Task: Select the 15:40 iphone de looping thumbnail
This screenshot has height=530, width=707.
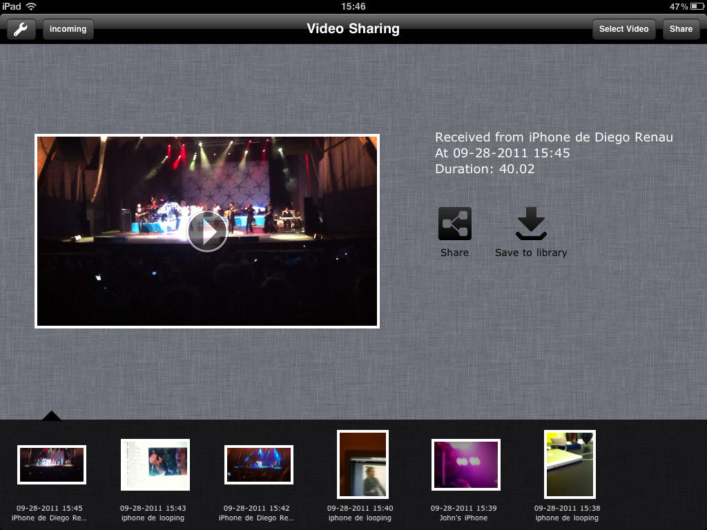Action: (x=362, y=464)
